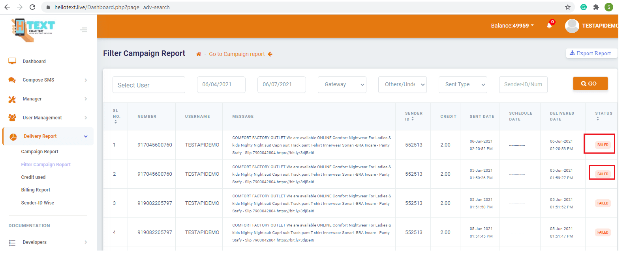Viewport: 629px width, 273px height.
Task: Click the TESTAPIDEMO user avatar
Action: pyautogui.click(x=572, y=26)
